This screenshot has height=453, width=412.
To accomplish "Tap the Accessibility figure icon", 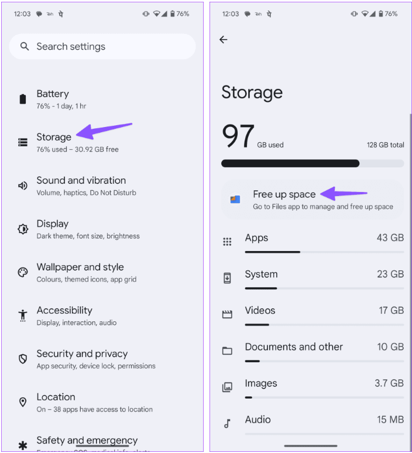I will click(x=23, y=315).
